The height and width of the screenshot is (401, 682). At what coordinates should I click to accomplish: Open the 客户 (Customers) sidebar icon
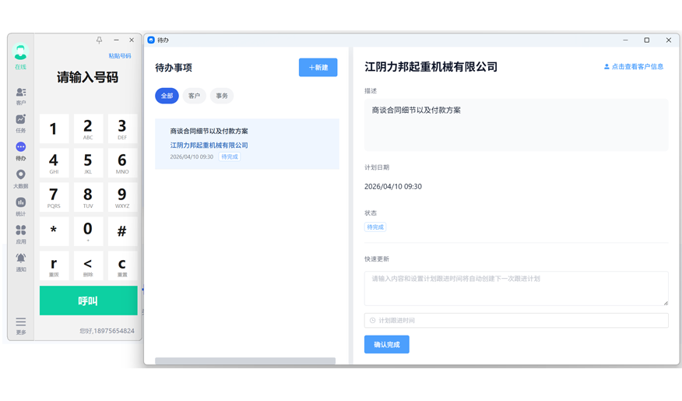[21, 93]
